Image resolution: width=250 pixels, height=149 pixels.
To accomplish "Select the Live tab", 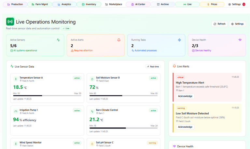I will [x=187, y=4].
